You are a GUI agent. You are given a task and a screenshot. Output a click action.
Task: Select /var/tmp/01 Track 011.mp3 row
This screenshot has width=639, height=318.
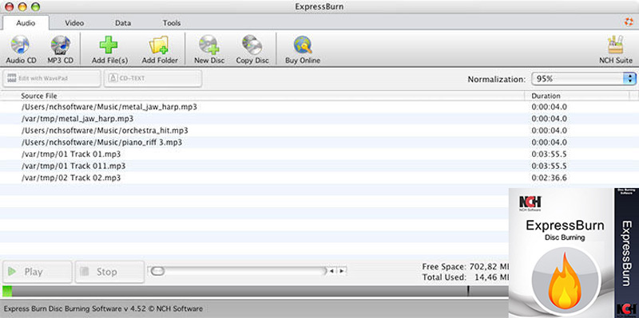pyautogui.click(x=319, y=166)
